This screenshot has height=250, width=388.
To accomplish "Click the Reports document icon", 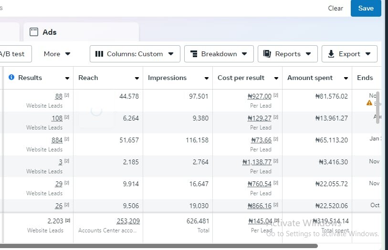I will coord(267,54).
